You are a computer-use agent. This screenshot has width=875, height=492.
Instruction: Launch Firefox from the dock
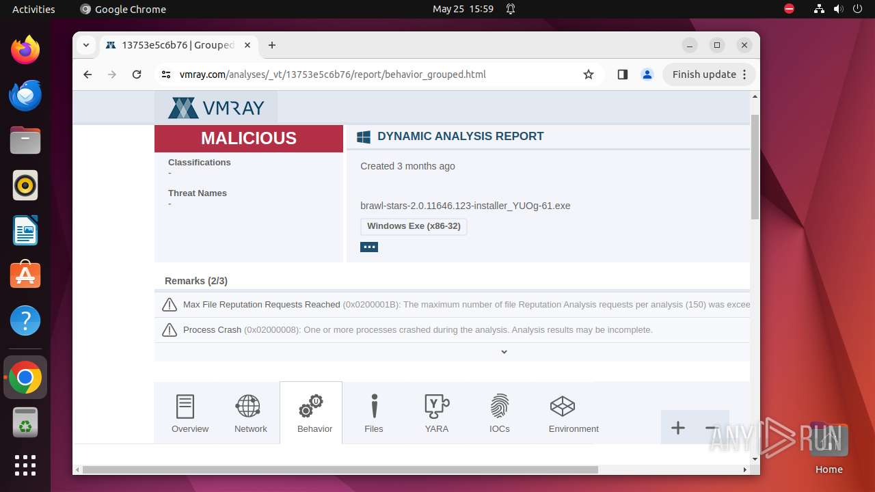25,50
